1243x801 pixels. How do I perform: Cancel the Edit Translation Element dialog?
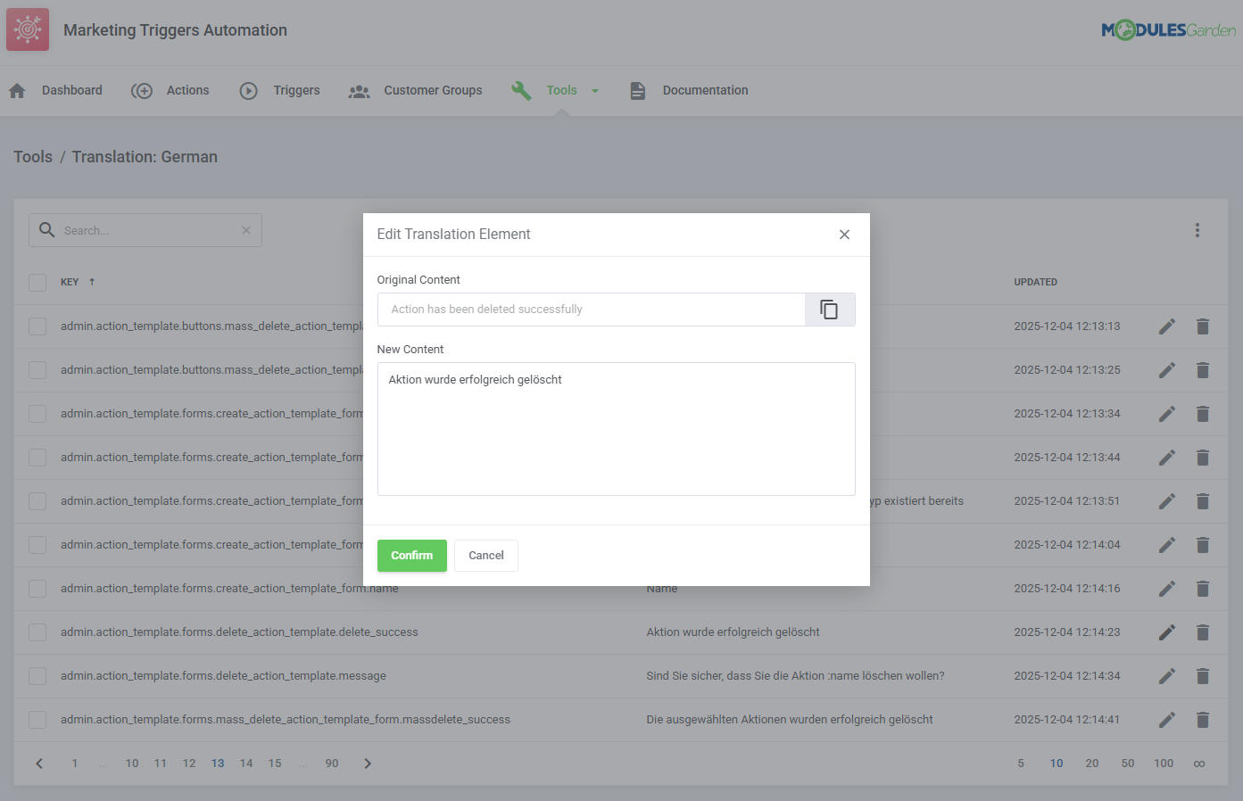tap(485, 555)
